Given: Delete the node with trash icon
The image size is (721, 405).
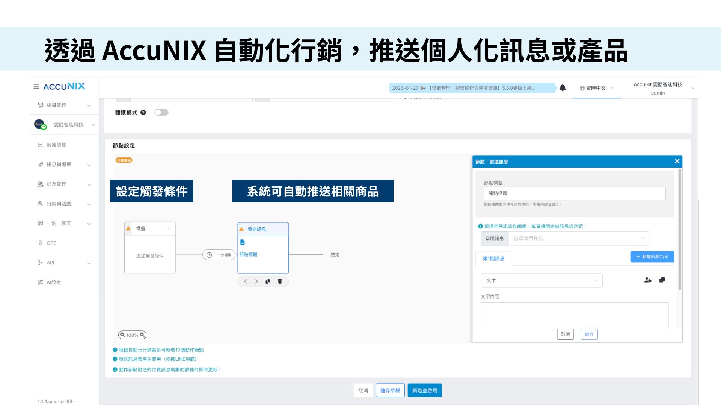Looking at the screenshot, I should tap(280, 281).
